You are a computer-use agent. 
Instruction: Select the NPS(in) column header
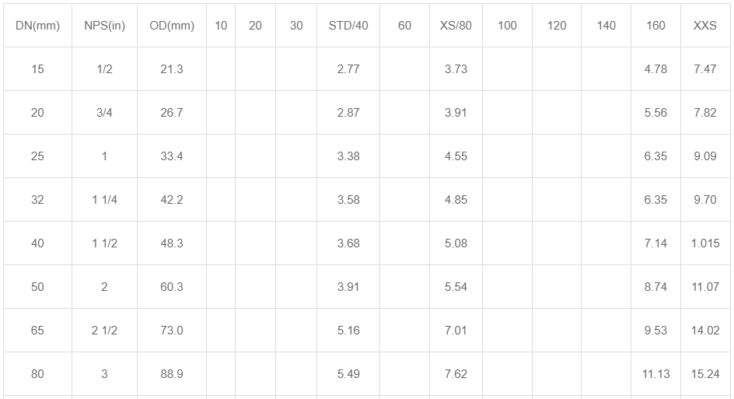pos(104,26)
